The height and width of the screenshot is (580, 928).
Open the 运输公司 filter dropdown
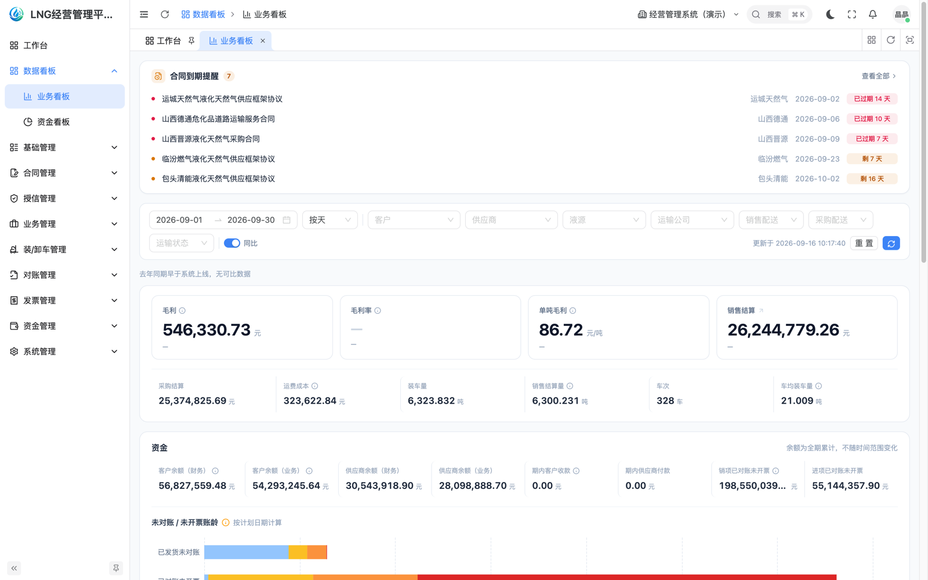click(x=693, y=220)
